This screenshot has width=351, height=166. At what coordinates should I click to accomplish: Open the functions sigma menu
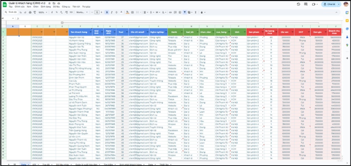click(196, 13)
